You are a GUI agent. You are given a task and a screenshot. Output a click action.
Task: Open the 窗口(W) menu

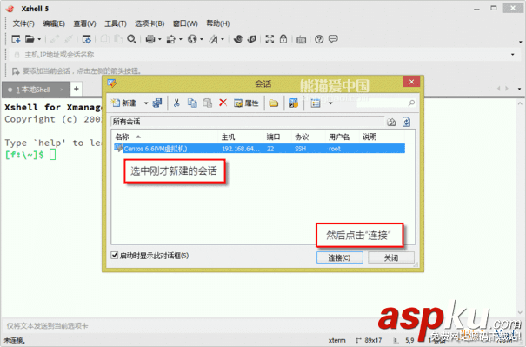click(185, 23)
